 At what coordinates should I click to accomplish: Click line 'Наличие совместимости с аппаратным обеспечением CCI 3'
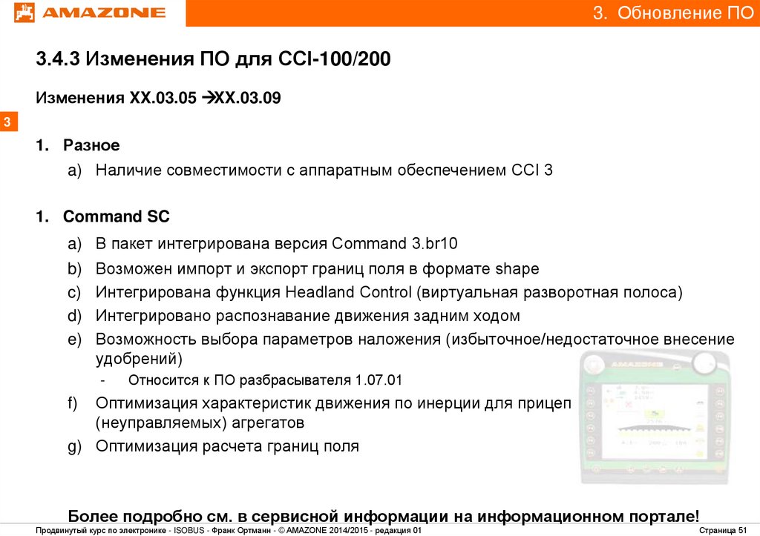coord(324,171)
